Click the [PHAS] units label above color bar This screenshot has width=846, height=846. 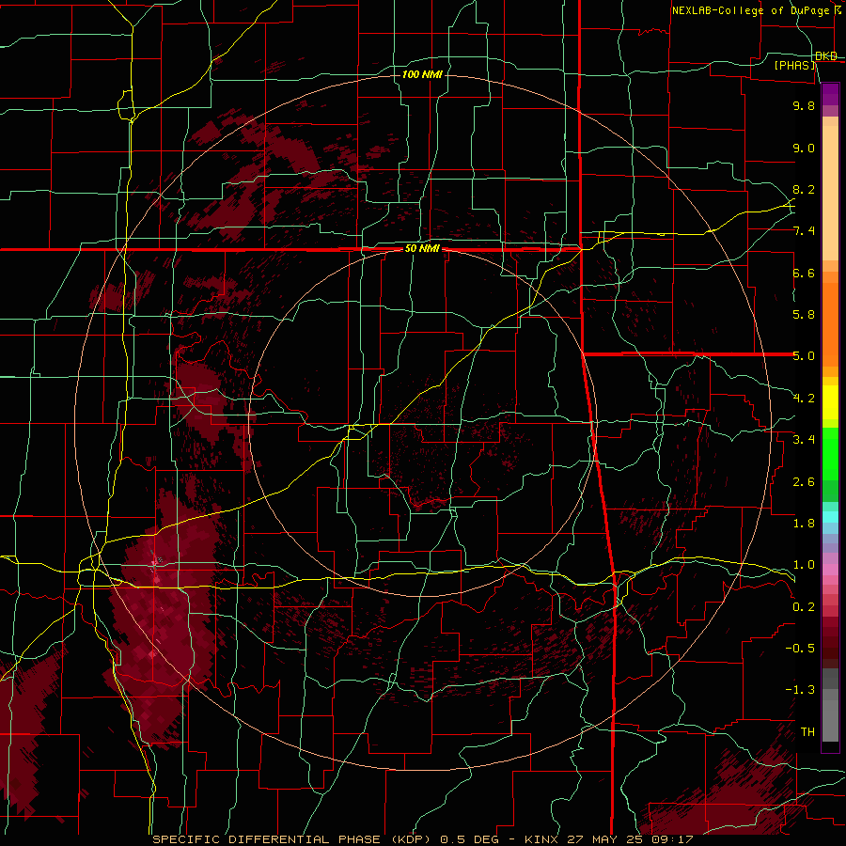(x=794, y=65)
